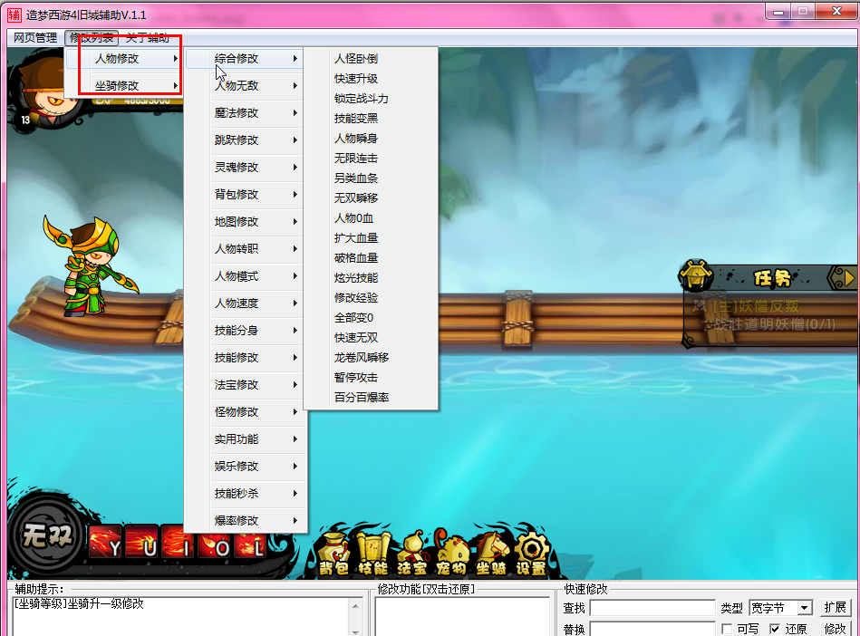Expand the 坐骑修改 submenu
This screenshot has width=860, height=636.
(x=126, y=86)
